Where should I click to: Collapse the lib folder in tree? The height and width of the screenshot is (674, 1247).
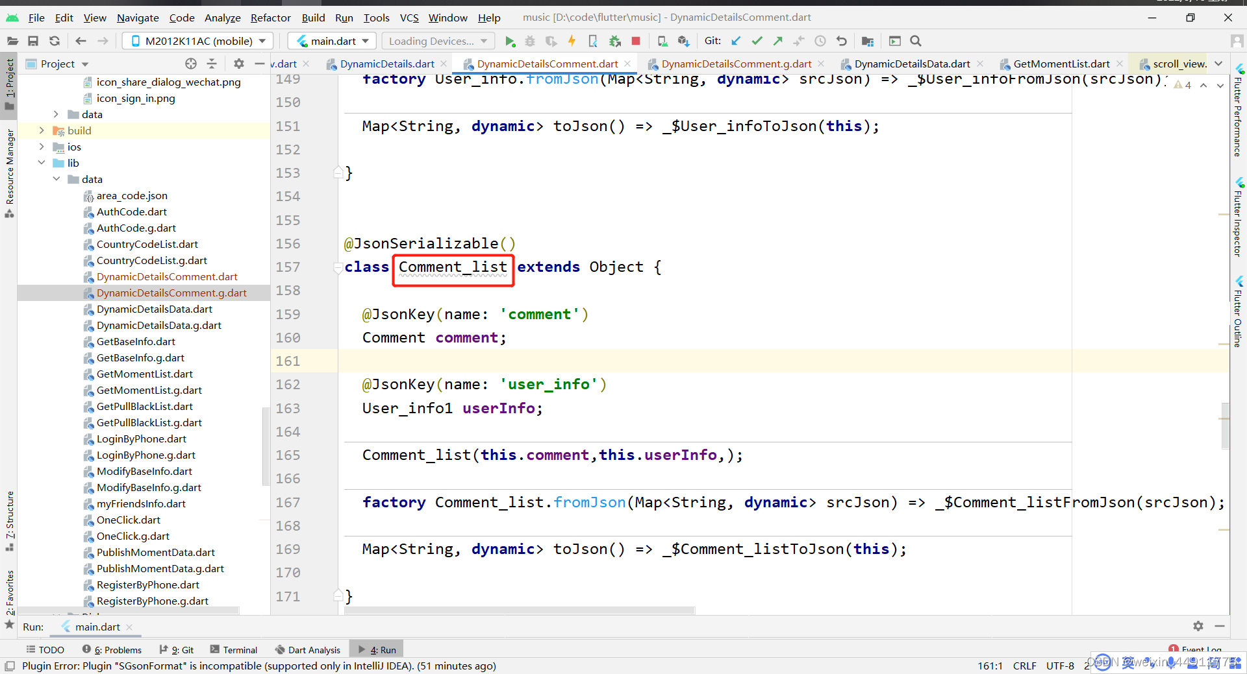[42, 163]
